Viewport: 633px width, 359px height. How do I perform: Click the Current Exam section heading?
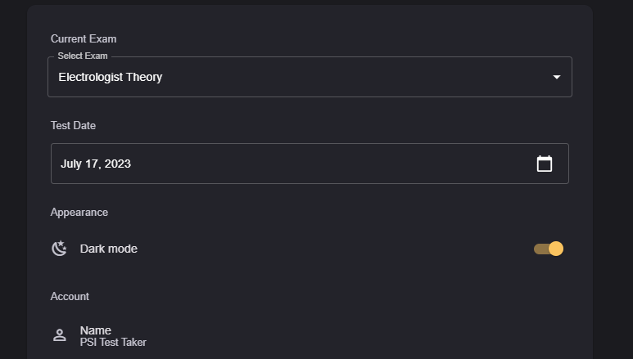[x=84, y=38]
